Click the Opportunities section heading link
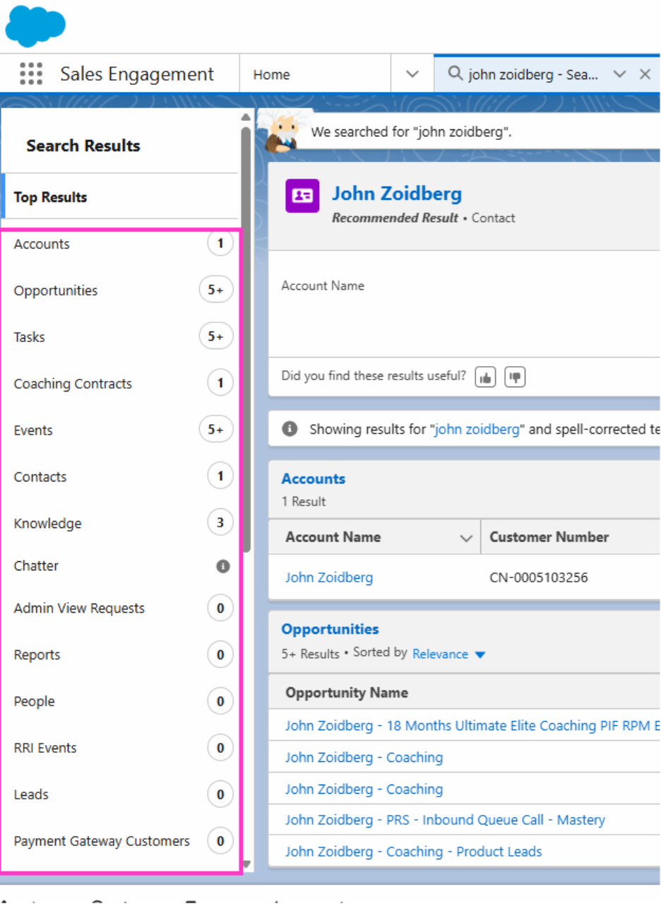Viewport: 661px width, 904px height. coord(330,629)
